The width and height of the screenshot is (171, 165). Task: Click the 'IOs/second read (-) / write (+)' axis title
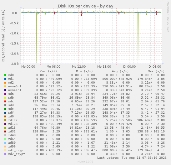[x=3, y=36]
